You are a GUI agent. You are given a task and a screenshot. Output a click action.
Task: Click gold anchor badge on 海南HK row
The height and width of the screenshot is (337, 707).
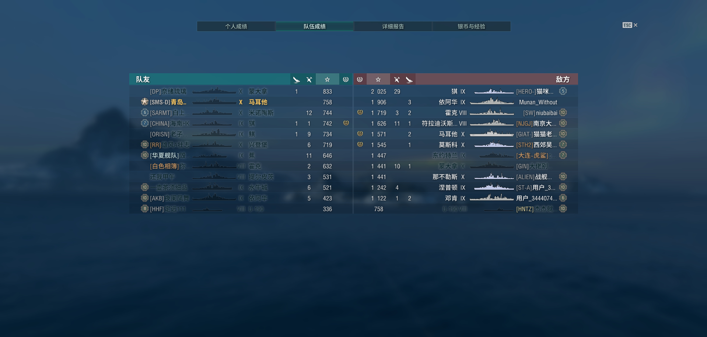click(x=346, y=123)
